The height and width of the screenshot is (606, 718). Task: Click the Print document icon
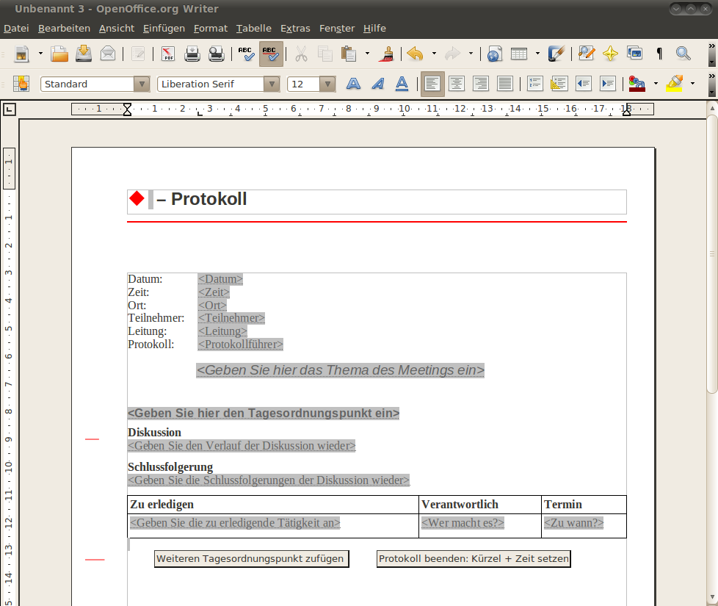click(x=192, y=54)
